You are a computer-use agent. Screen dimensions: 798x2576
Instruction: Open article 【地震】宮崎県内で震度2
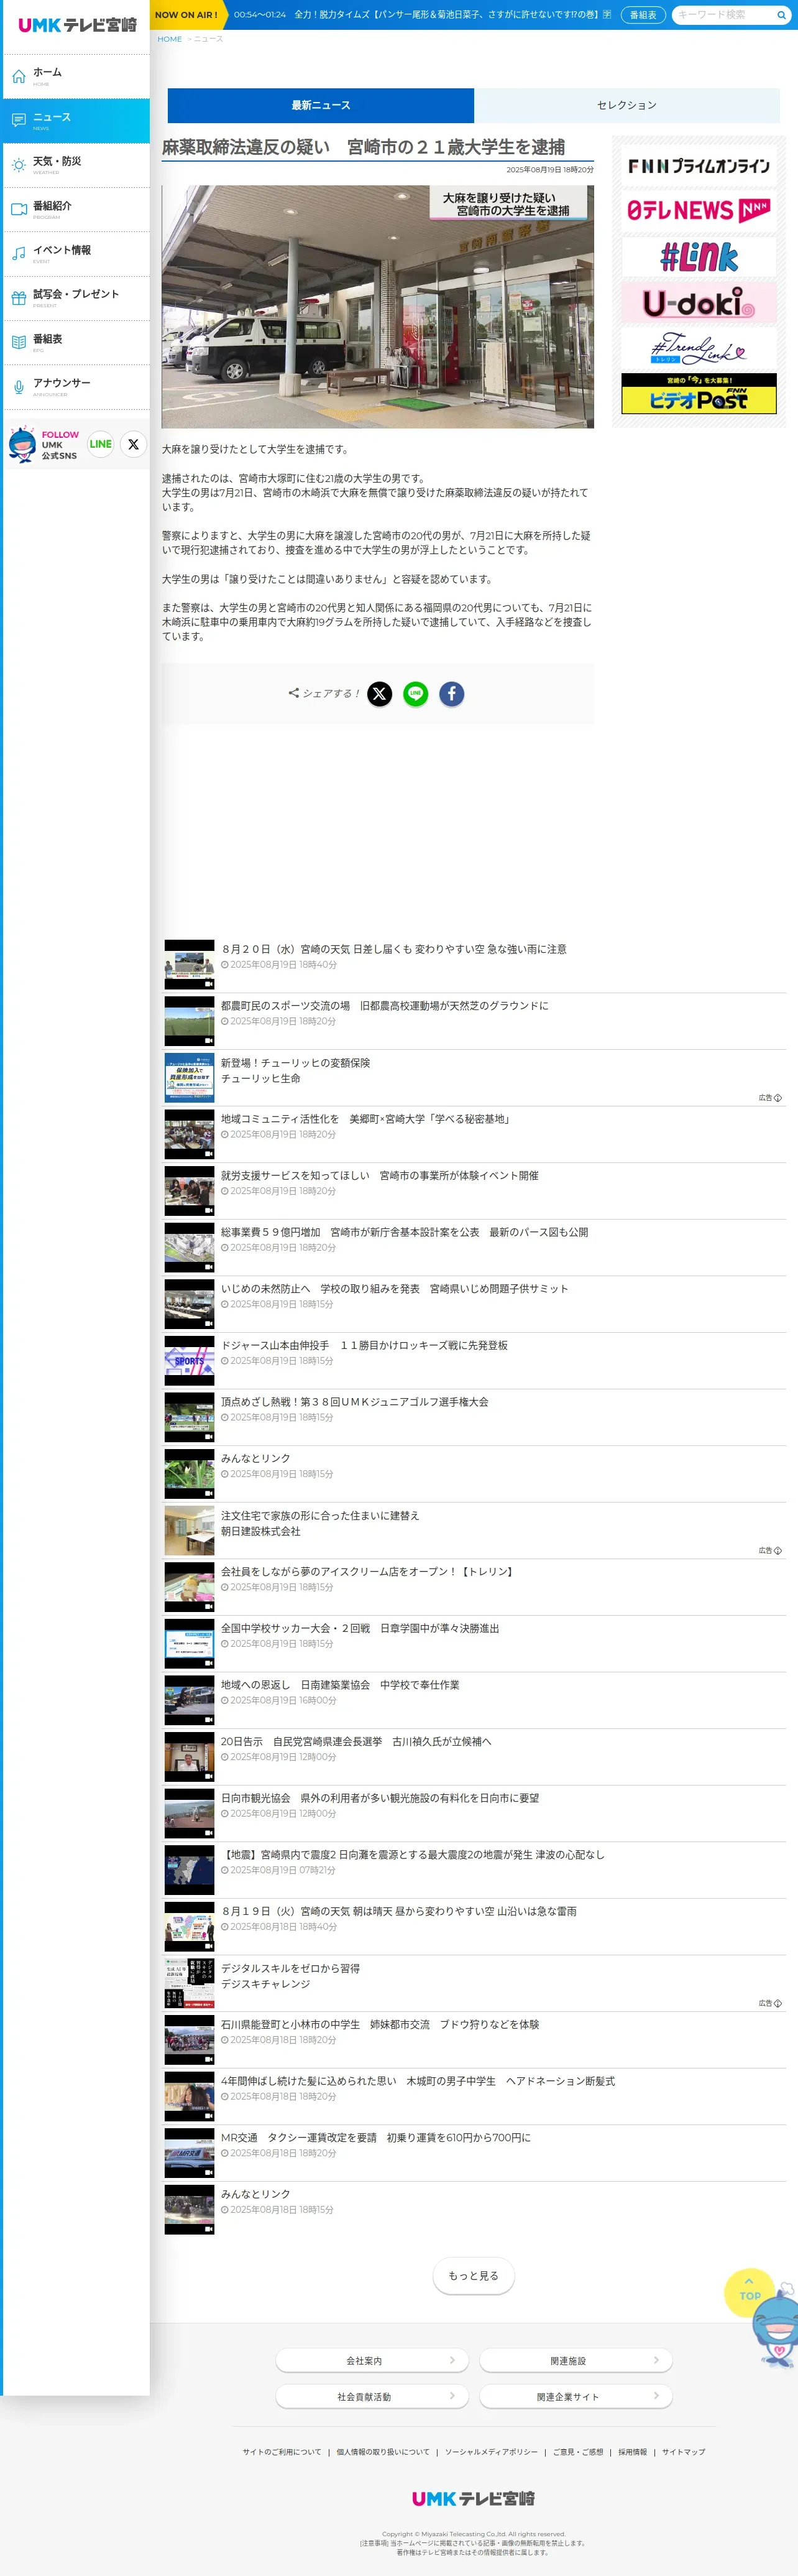(x=413, y=1855)
